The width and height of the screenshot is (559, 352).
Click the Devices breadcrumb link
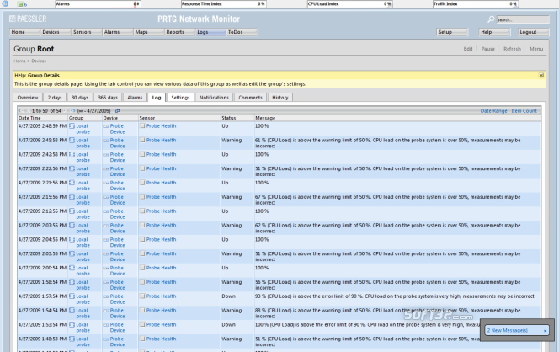(39, 61)
